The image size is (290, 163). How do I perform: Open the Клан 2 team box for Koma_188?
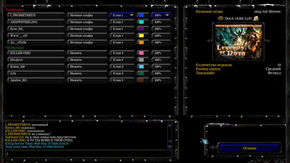(x=122, y=66)
